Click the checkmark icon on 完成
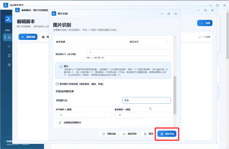Screen dimensions: 229x149 tap(202, 23)
